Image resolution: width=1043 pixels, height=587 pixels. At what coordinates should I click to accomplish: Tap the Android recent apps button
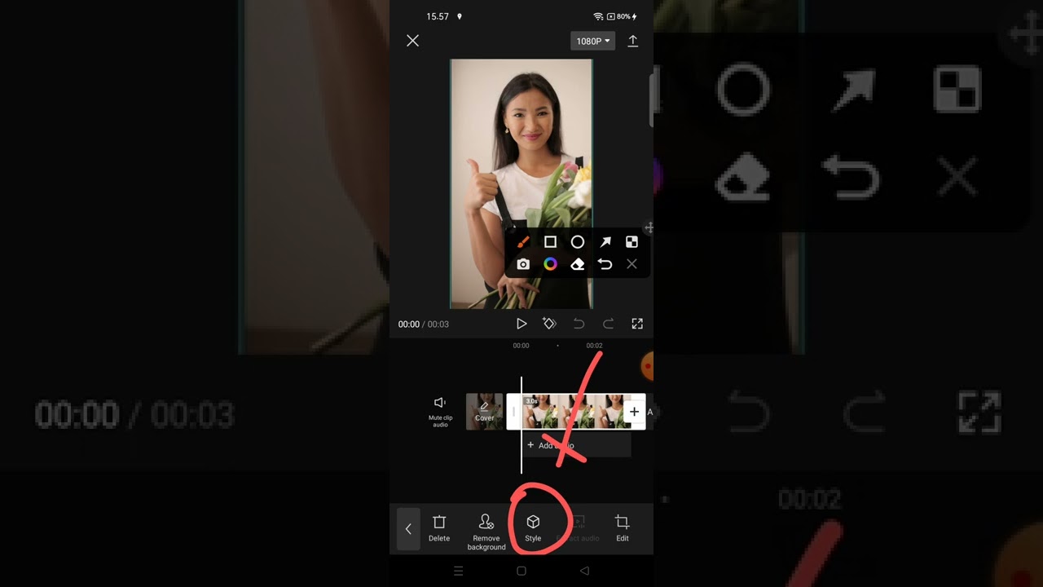pyautogui.click(x=458, y=571)
